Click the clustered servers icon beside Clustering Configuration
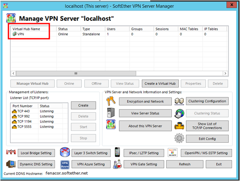The image size is (240, 181). pyautogui.click(x=179, y=101)
